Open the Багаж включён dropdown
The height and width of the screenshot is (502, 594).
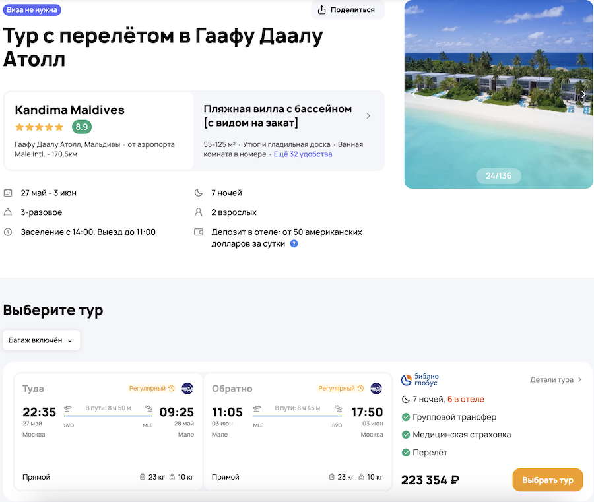pyautogui.click(x=41, y=340)
